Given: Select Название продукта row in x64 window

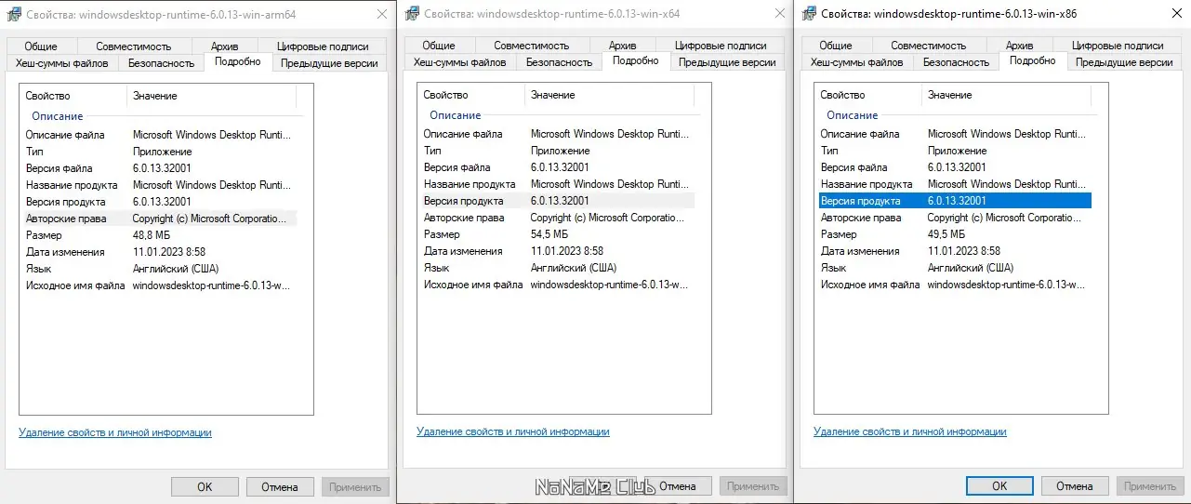Looking at the screenshot, I should coord(557,184).
